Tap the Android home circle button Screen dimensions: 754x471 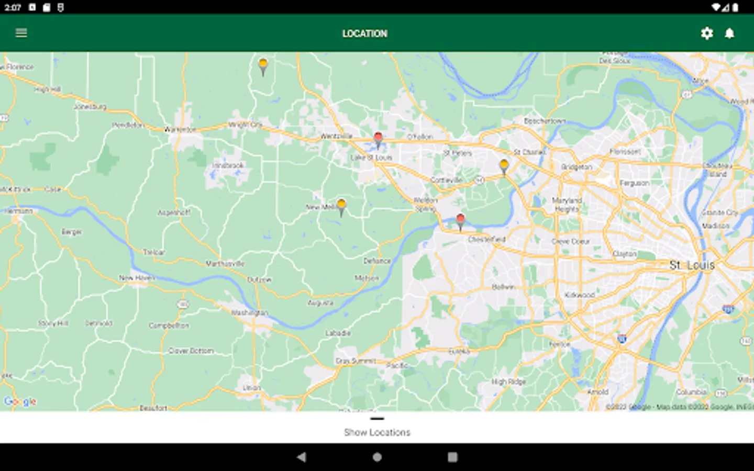tap(377, 457)
